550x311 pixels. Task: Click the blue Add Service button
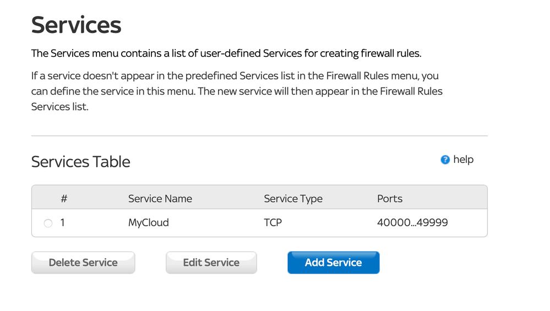click(333, 263)
